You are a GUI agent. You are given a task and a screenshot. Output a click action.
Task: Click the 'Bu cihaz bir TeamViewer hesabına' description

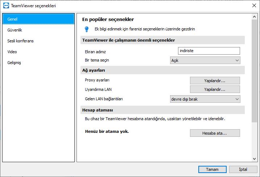[155, 119]
